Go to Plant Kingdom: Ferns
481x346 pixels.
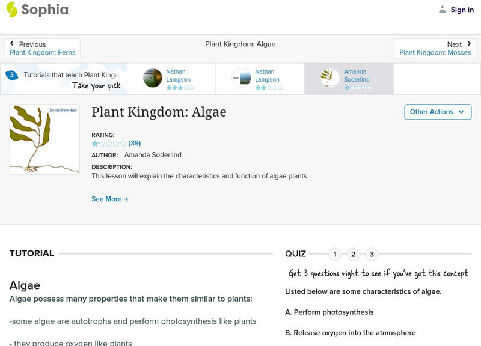(x=42, y=52)
